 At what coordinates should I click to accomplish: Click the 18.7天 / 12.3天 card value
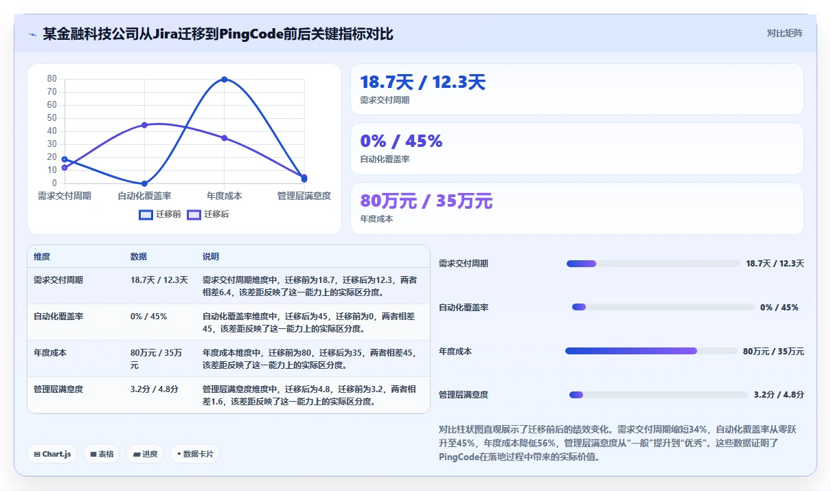(x=422, y=83)
